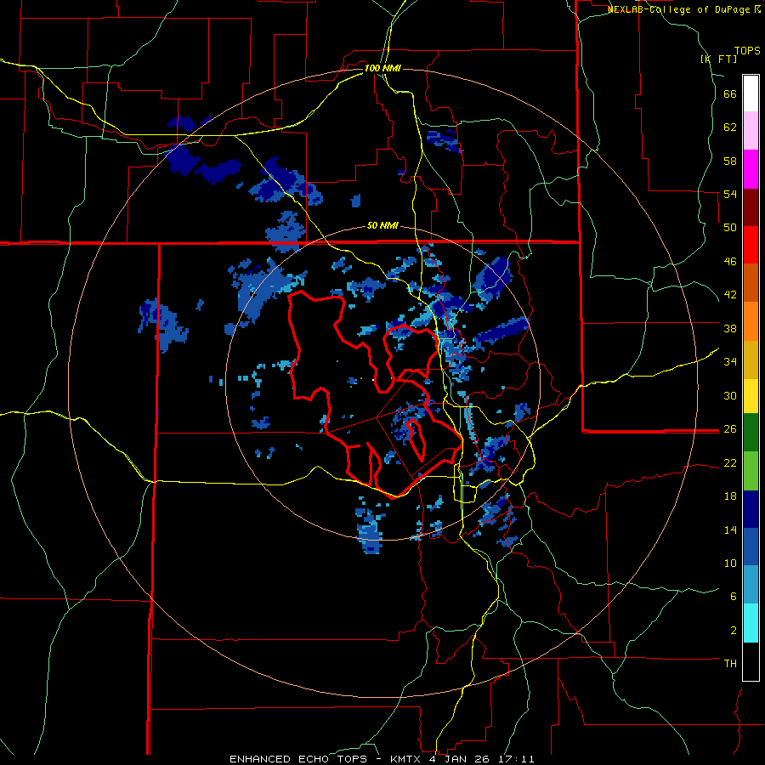Click the light blue legend swatch at 6-10

(x=751, y=585)
